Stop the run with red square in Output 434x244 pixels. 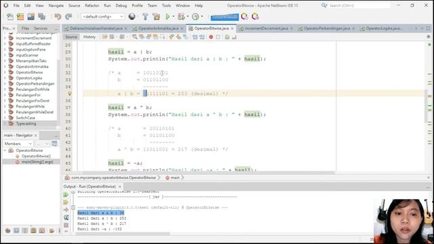pyautogui.click(x=66, y=225)
